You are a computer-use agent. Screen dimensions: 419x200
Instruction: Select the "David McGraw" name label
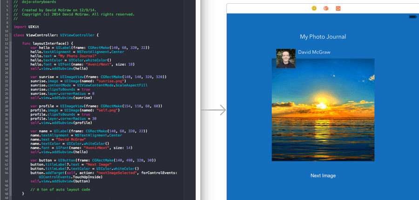314,52
